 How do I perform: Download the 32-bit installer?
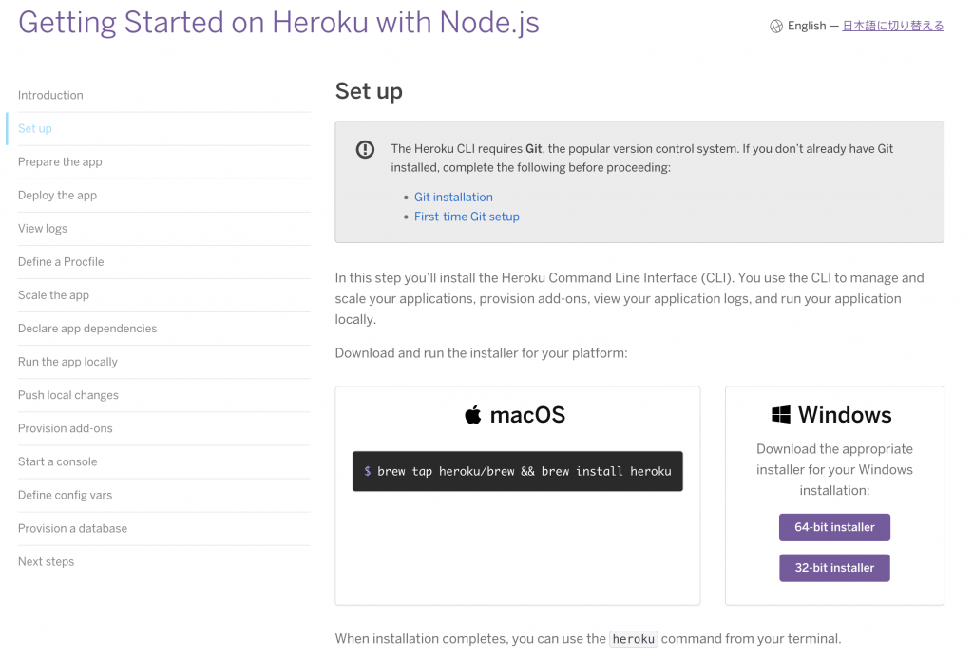pos(834,568)
